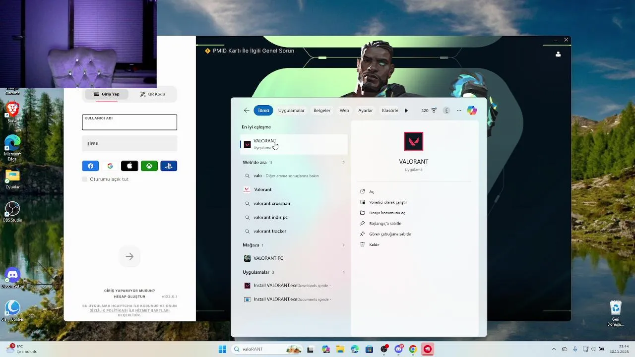This screenshot has width=635, height=357.
Task: Sign in with PlayStation button
Action: click(x=169, y=166)
